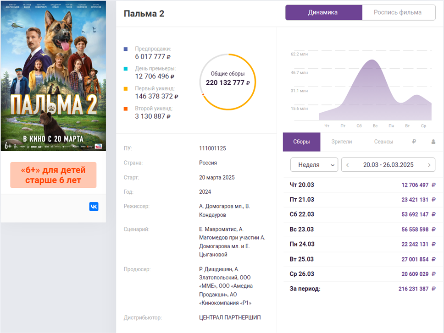Click the year value 2024

pyautogui.click(x=205, y=192)
